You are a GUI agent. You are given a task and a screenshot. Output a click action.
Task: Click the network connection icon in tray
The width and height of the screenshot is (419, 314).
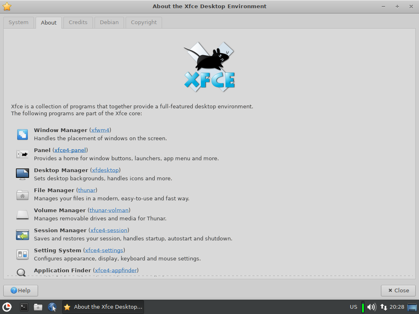coord(384,307)
